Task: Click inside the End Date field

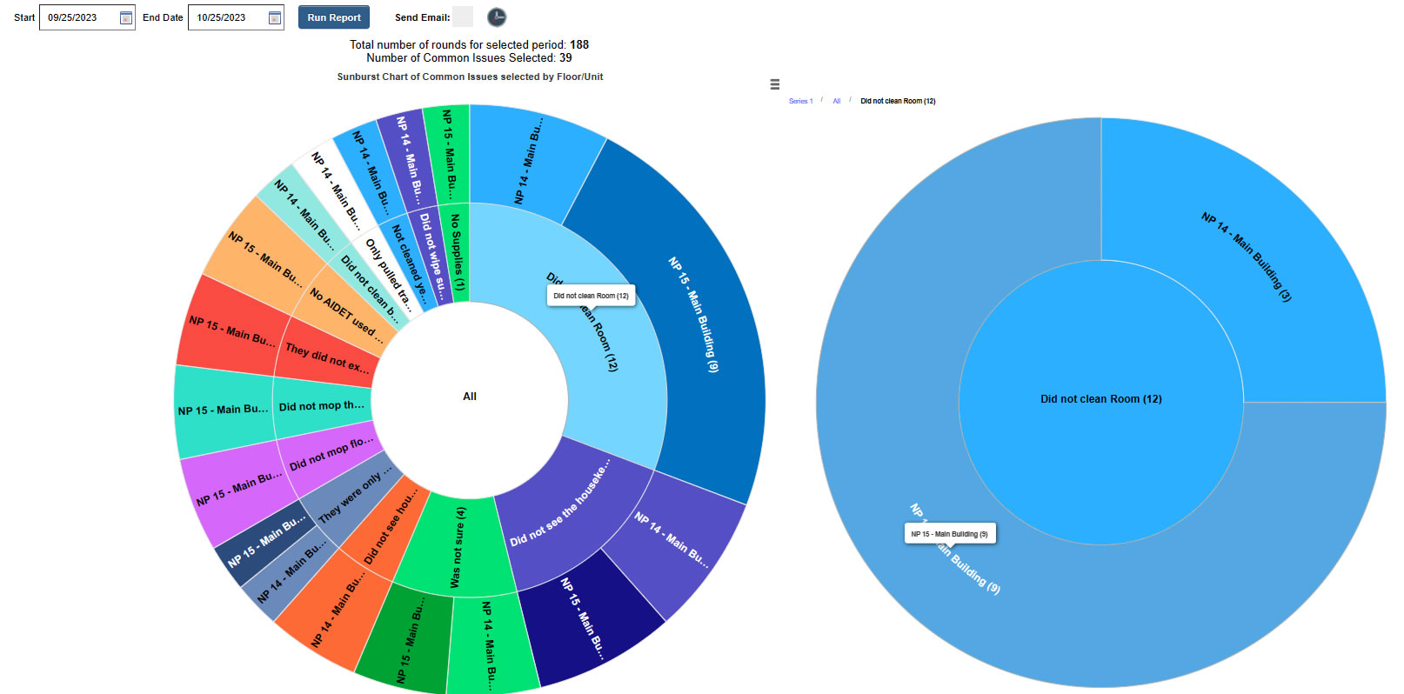Action: click(226, 17)
